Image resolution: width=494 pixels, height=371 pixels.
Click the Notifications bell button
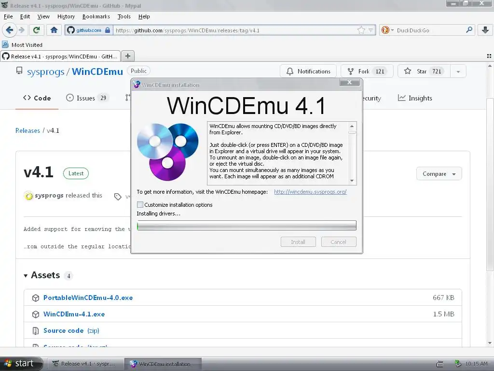[x=308, y=71]
